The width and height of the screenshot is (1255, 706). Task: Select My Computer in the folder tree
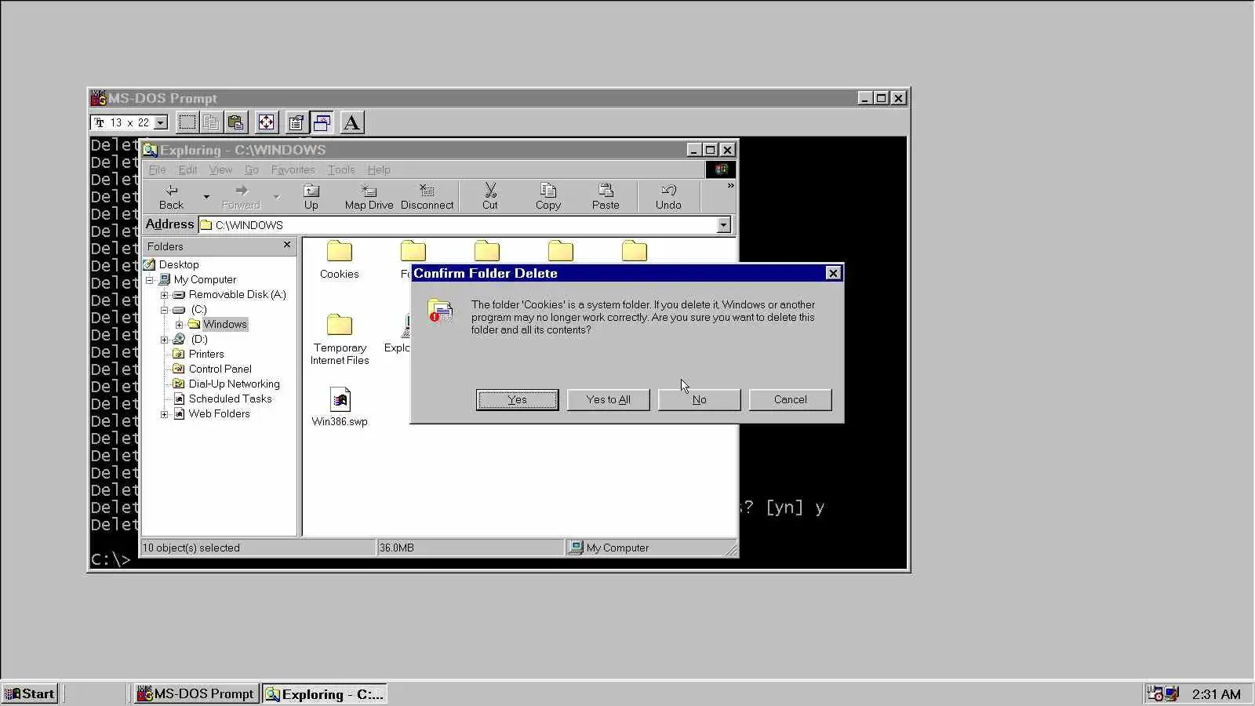point(205,279)
